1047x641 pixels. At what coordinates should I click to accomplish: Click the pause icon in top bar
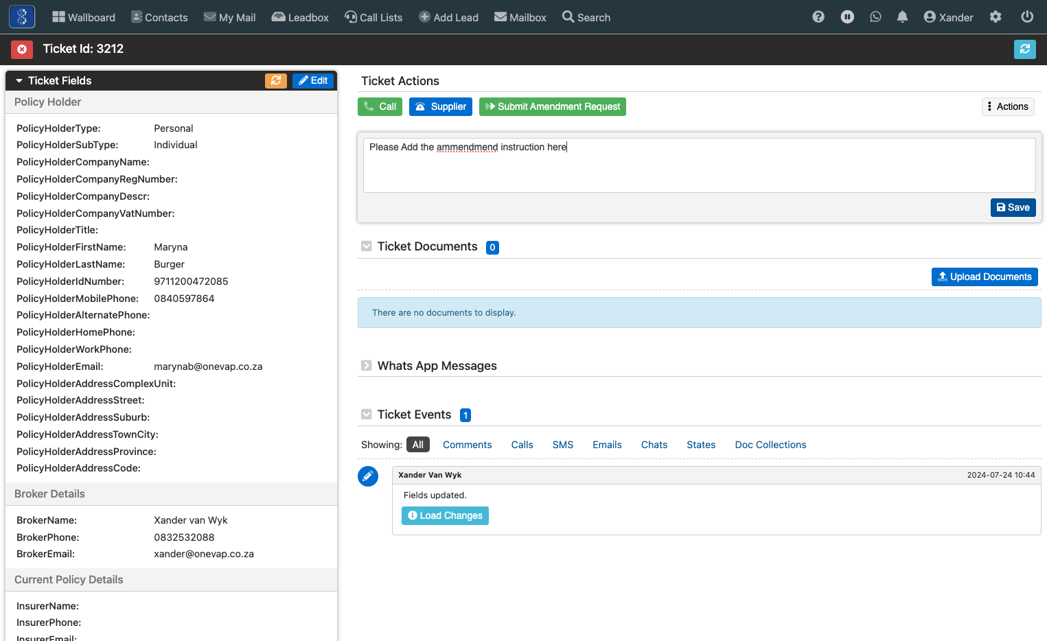coord(847,17)
